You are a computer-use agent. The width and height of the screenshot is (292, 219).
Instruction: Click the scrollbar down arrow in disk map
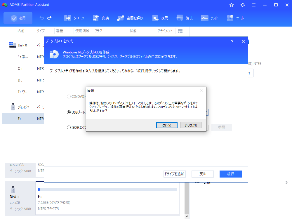(x=187, y=216)
